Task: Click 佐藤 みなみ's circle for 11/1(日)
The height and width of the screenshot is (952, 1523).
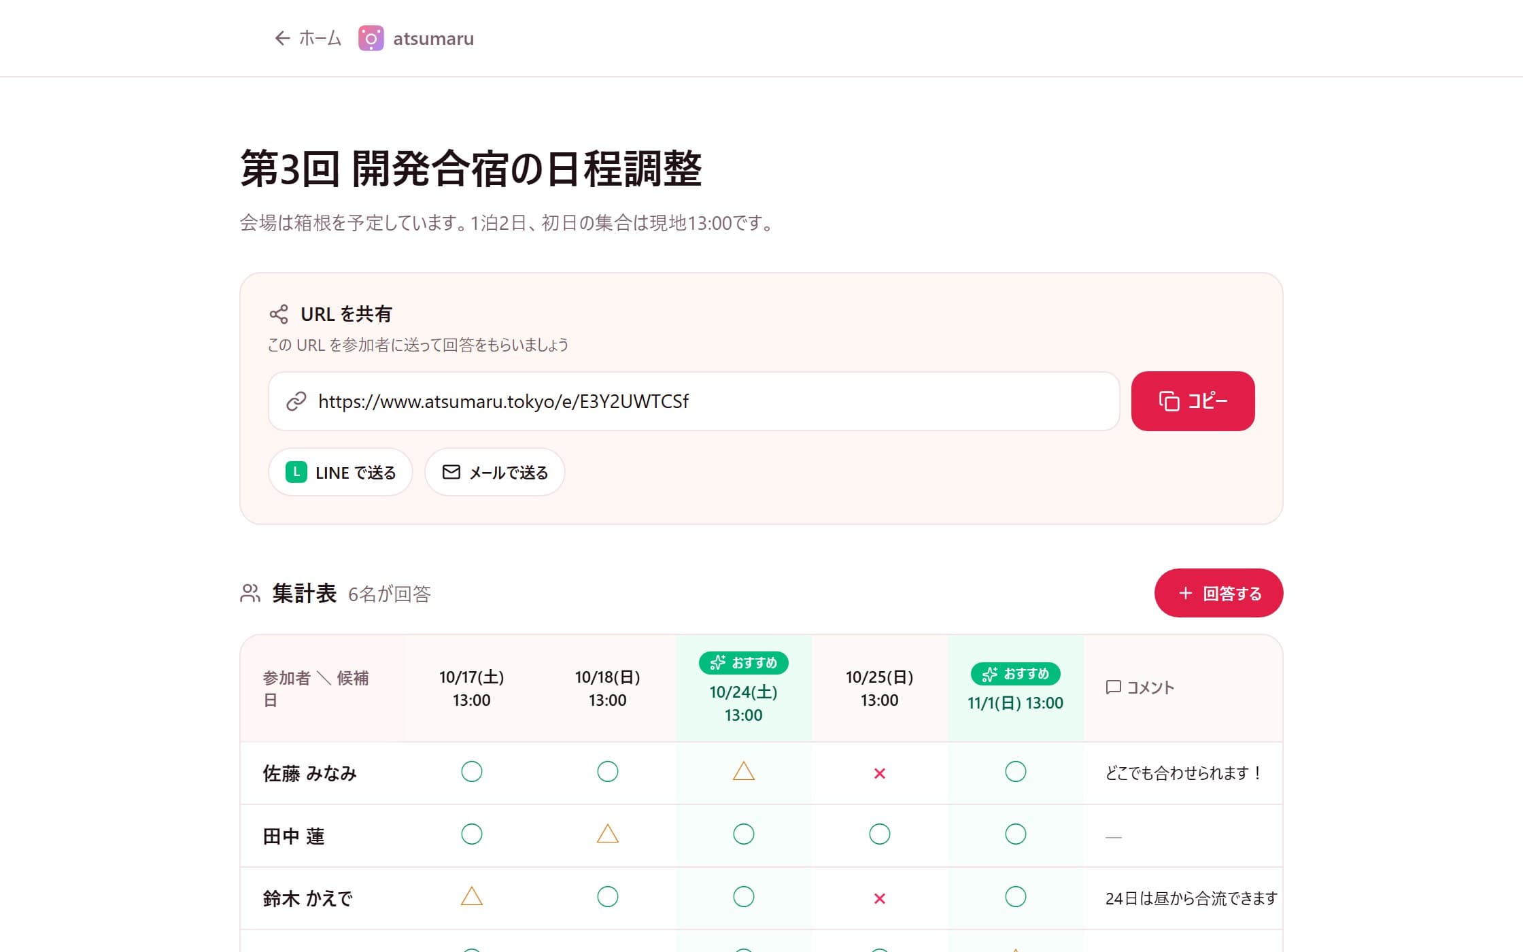Action: coord(1016,772)
